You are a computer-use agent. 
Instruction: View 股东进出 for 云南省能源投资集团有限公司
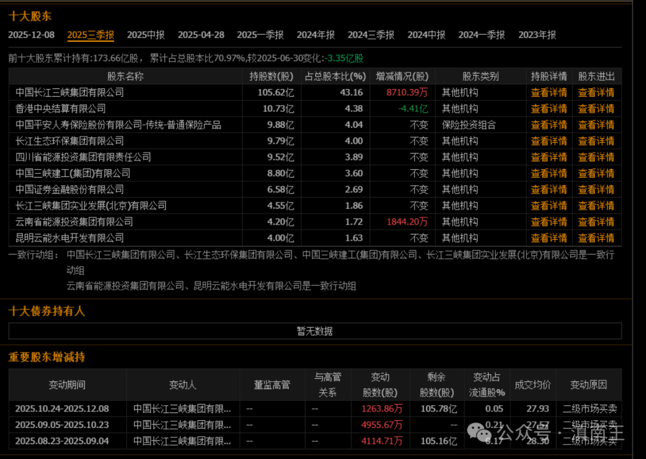click(596, 222)
